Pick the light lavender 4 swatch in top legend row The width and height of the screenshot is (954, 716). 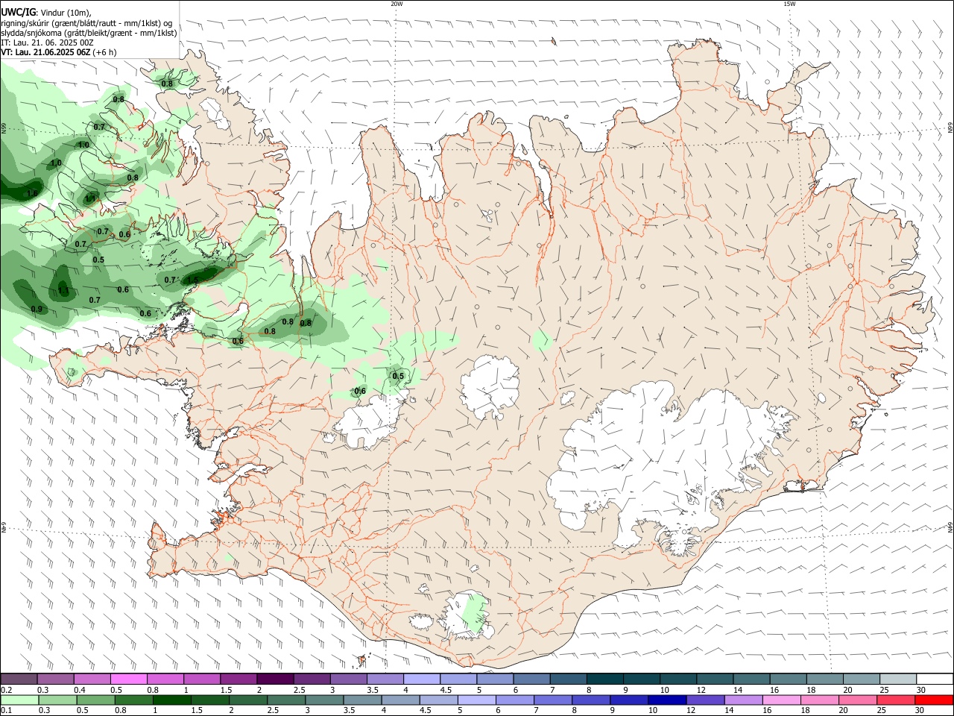[422, 679]
